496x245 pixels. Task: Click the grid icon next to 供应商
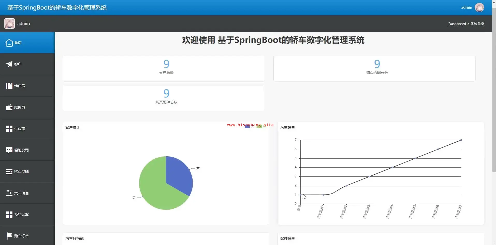(x=9, y=129)
